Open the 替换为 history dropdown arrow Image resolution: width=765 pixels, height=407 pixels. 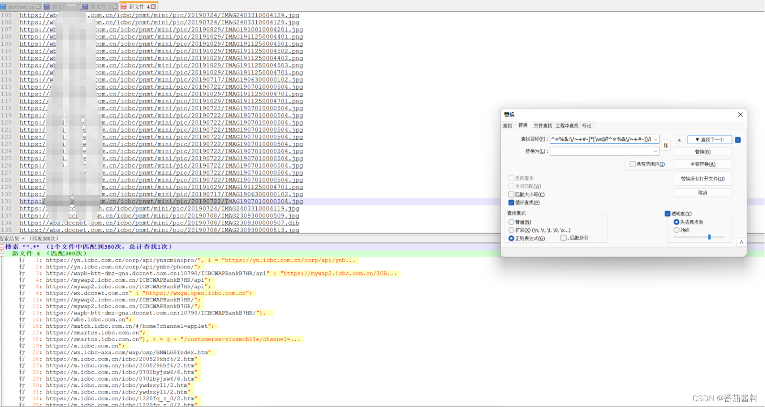coord(656,151)
